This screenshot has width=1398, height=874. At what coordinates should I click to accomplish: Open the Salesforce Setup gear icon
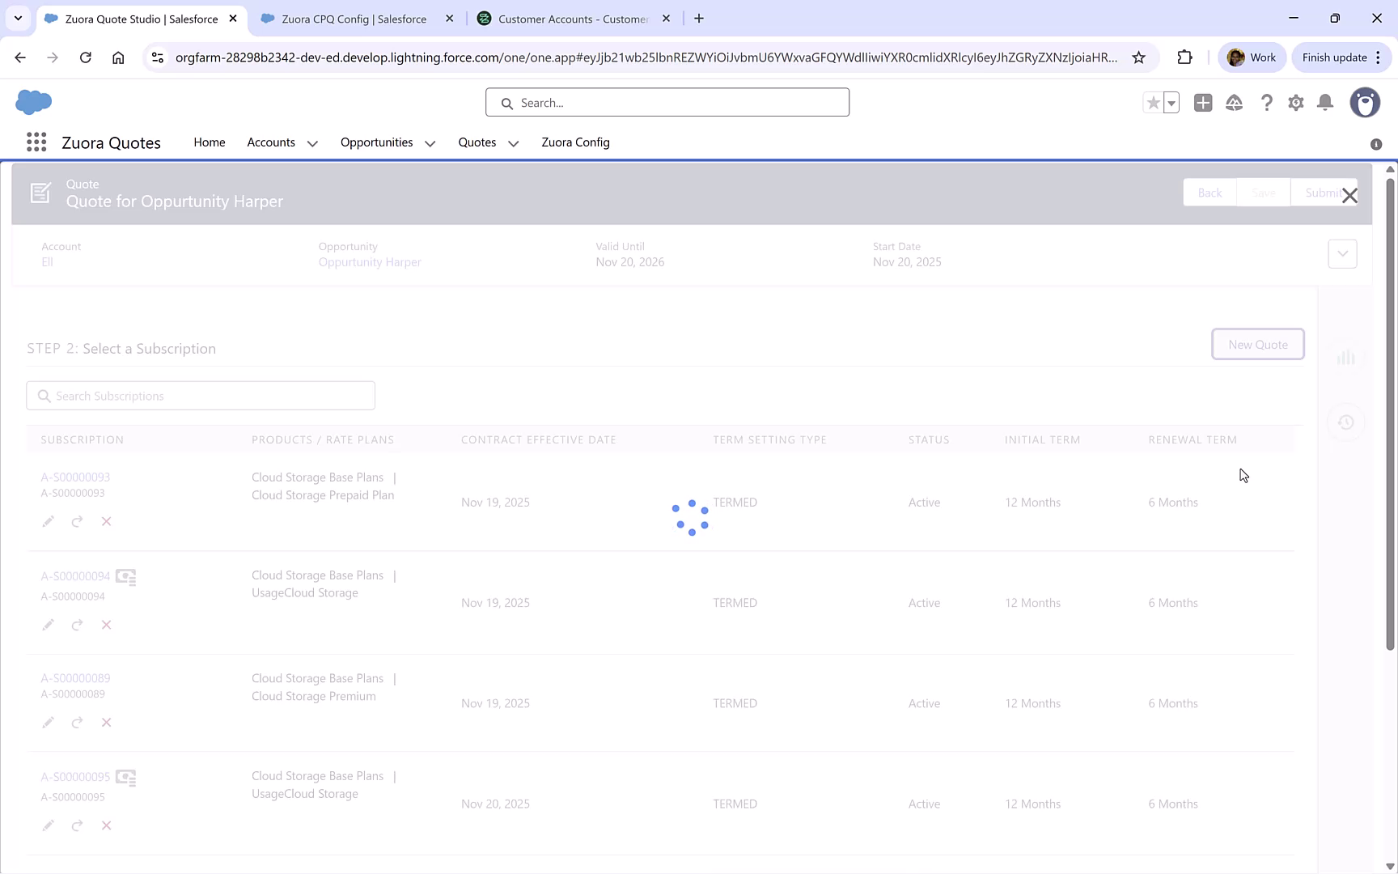pos(1295,103)
